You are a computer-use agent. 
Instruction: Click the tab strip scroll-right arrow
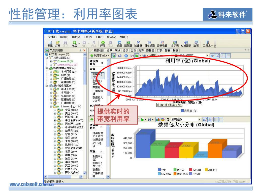pos(248,50)
